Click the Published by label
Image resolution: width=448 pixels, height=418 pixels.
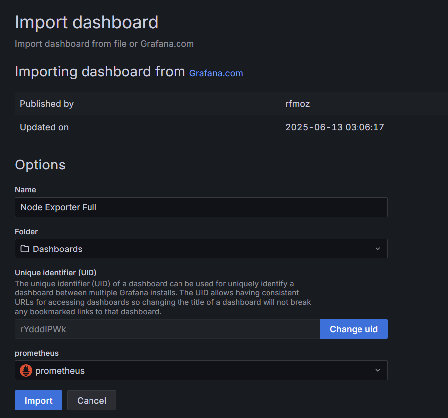47,104
